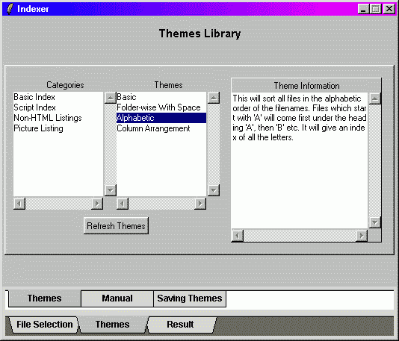Viewport: 399px width, 341px height.
Task: Click the Refresh Themes button
Action: (x=116, y=225)
